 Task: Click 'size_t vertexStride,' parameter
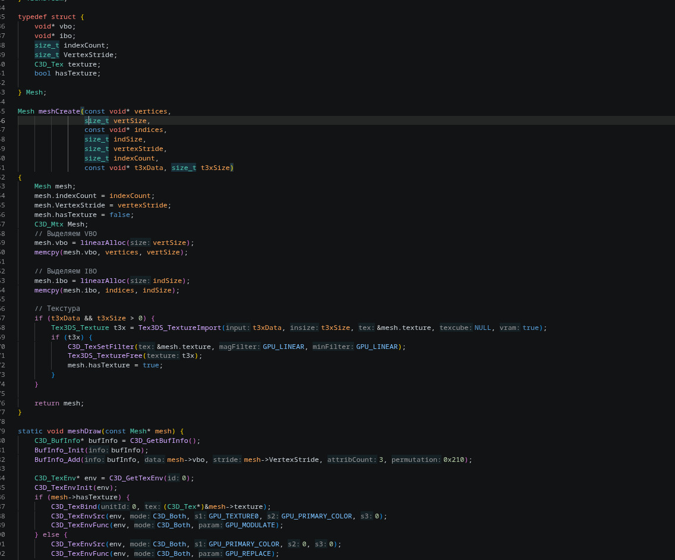tap(126, 149)
